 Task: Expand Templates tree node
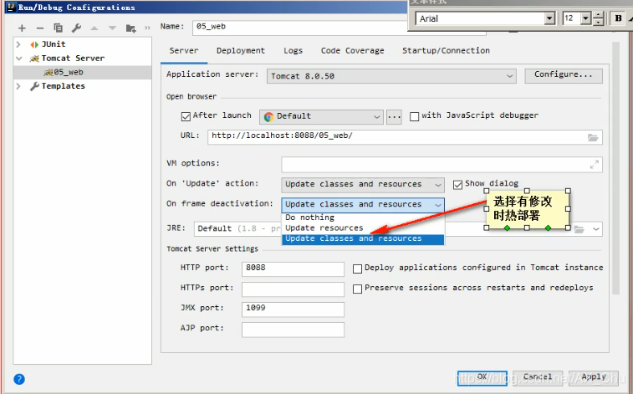(x=18, y=86)
